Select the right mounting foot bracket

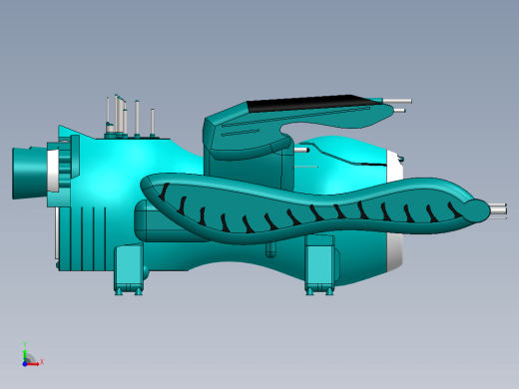point(320,264)
